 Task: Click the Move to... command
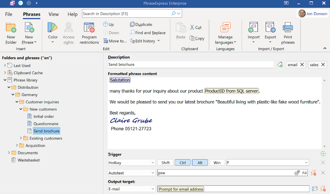click(115, 41)
